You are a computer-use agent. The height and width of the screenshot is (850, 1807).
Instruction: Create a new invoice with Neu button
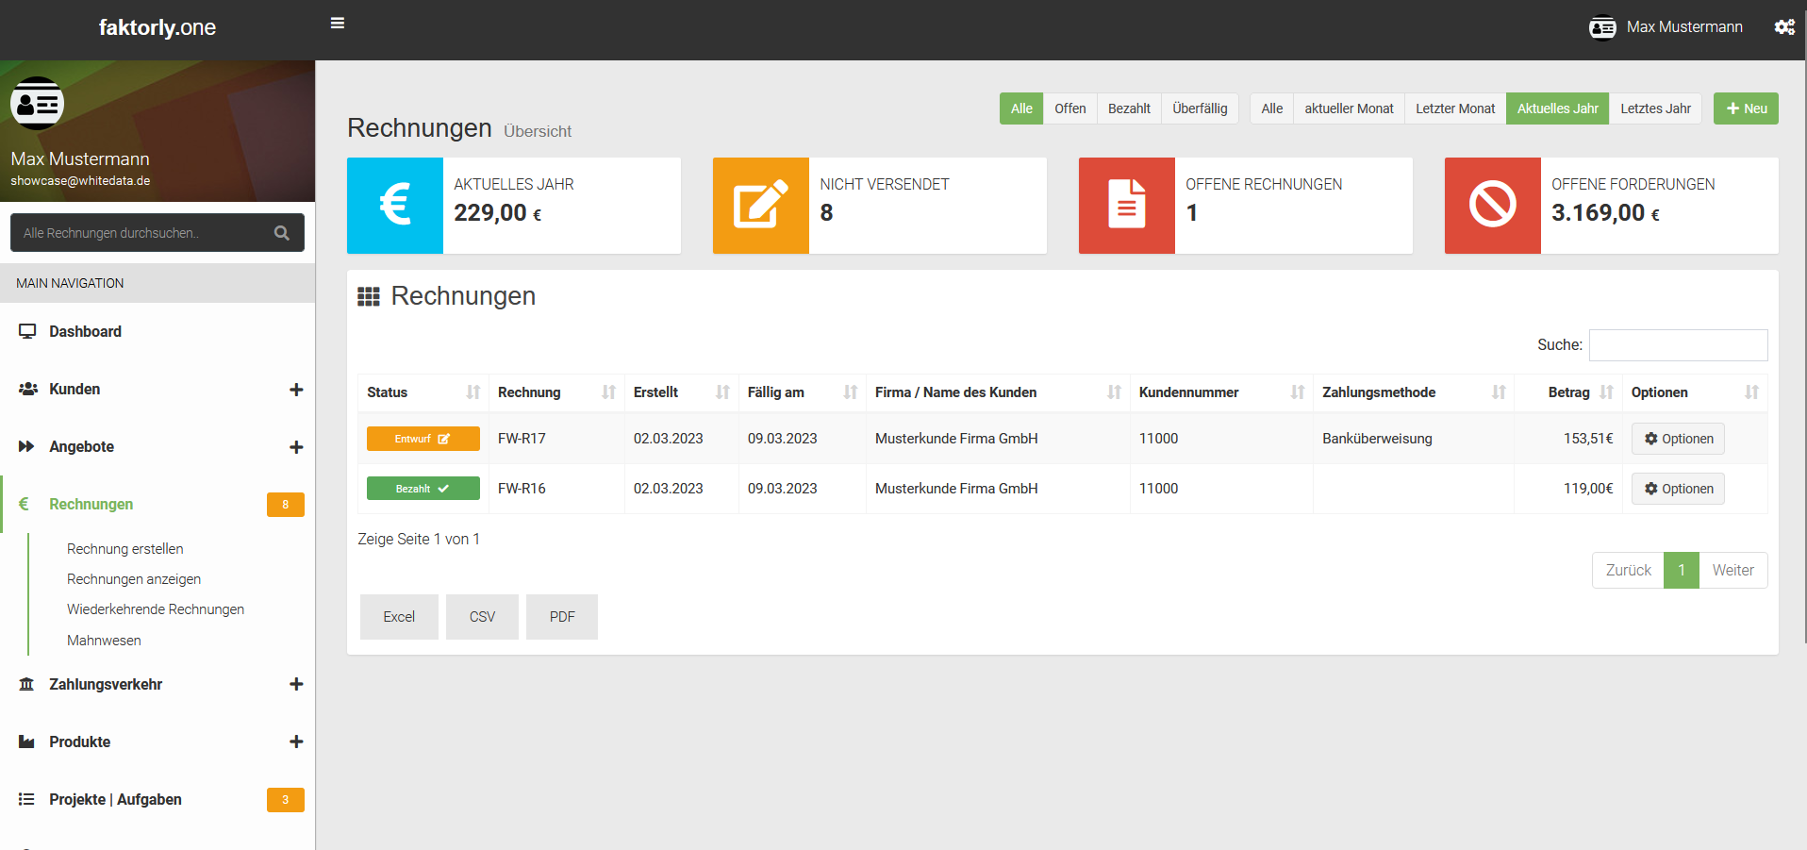(x=1746, y=108)
